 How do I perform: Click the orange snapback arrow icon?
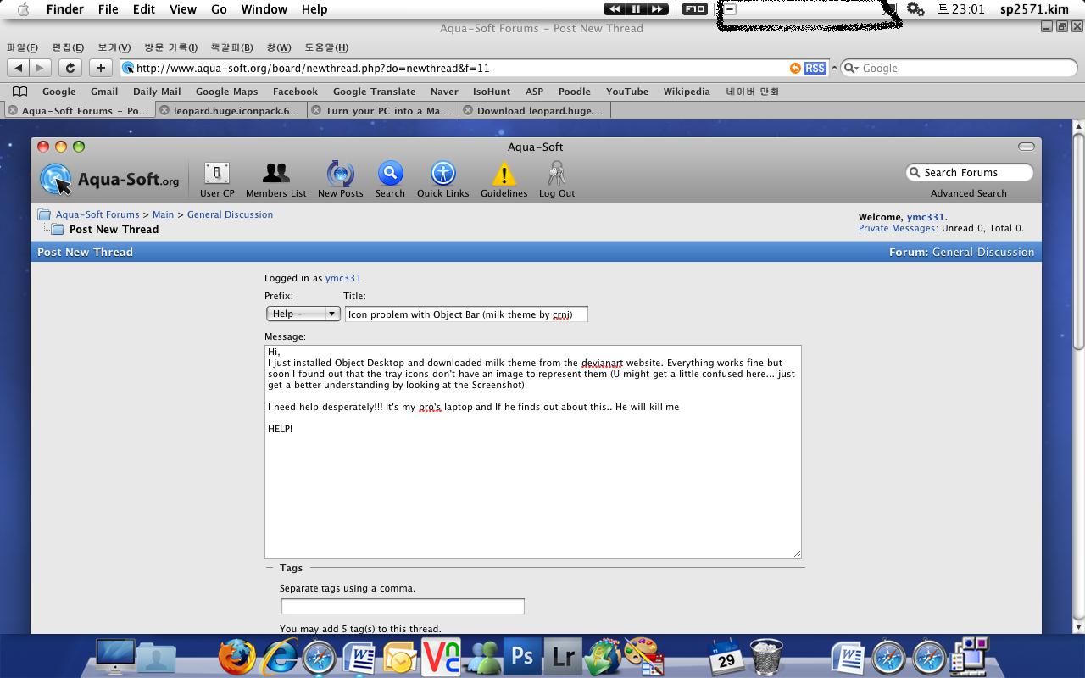pyautogui.click(x=795, y=68)
